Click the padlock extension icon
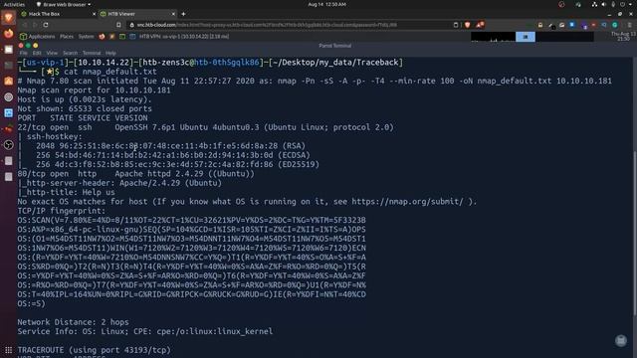Screen dimensions: 637x358 pyautogui.click(x=540, y=25)
